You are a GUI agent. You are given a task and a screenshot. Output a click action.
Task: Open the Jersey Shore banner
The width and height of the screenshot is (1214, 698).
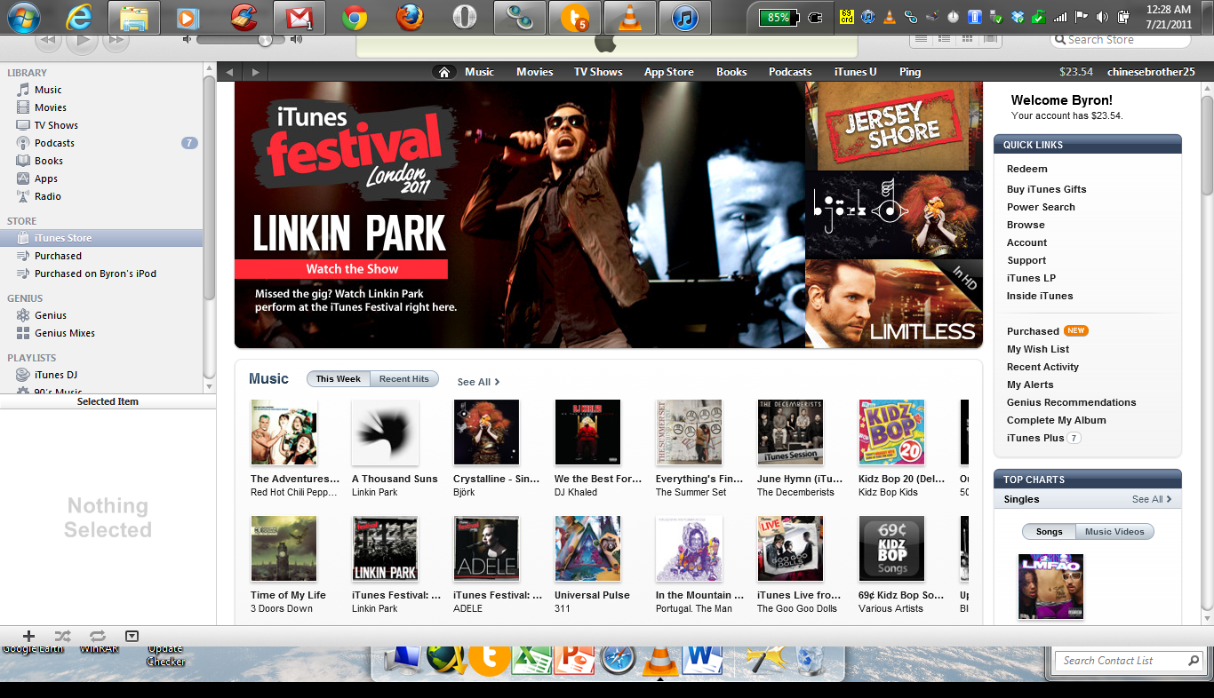point(894,126)
